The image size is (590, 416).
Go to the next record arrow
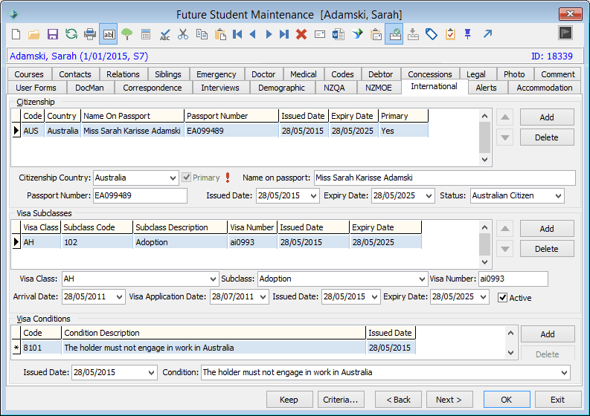tap(269, 34)
